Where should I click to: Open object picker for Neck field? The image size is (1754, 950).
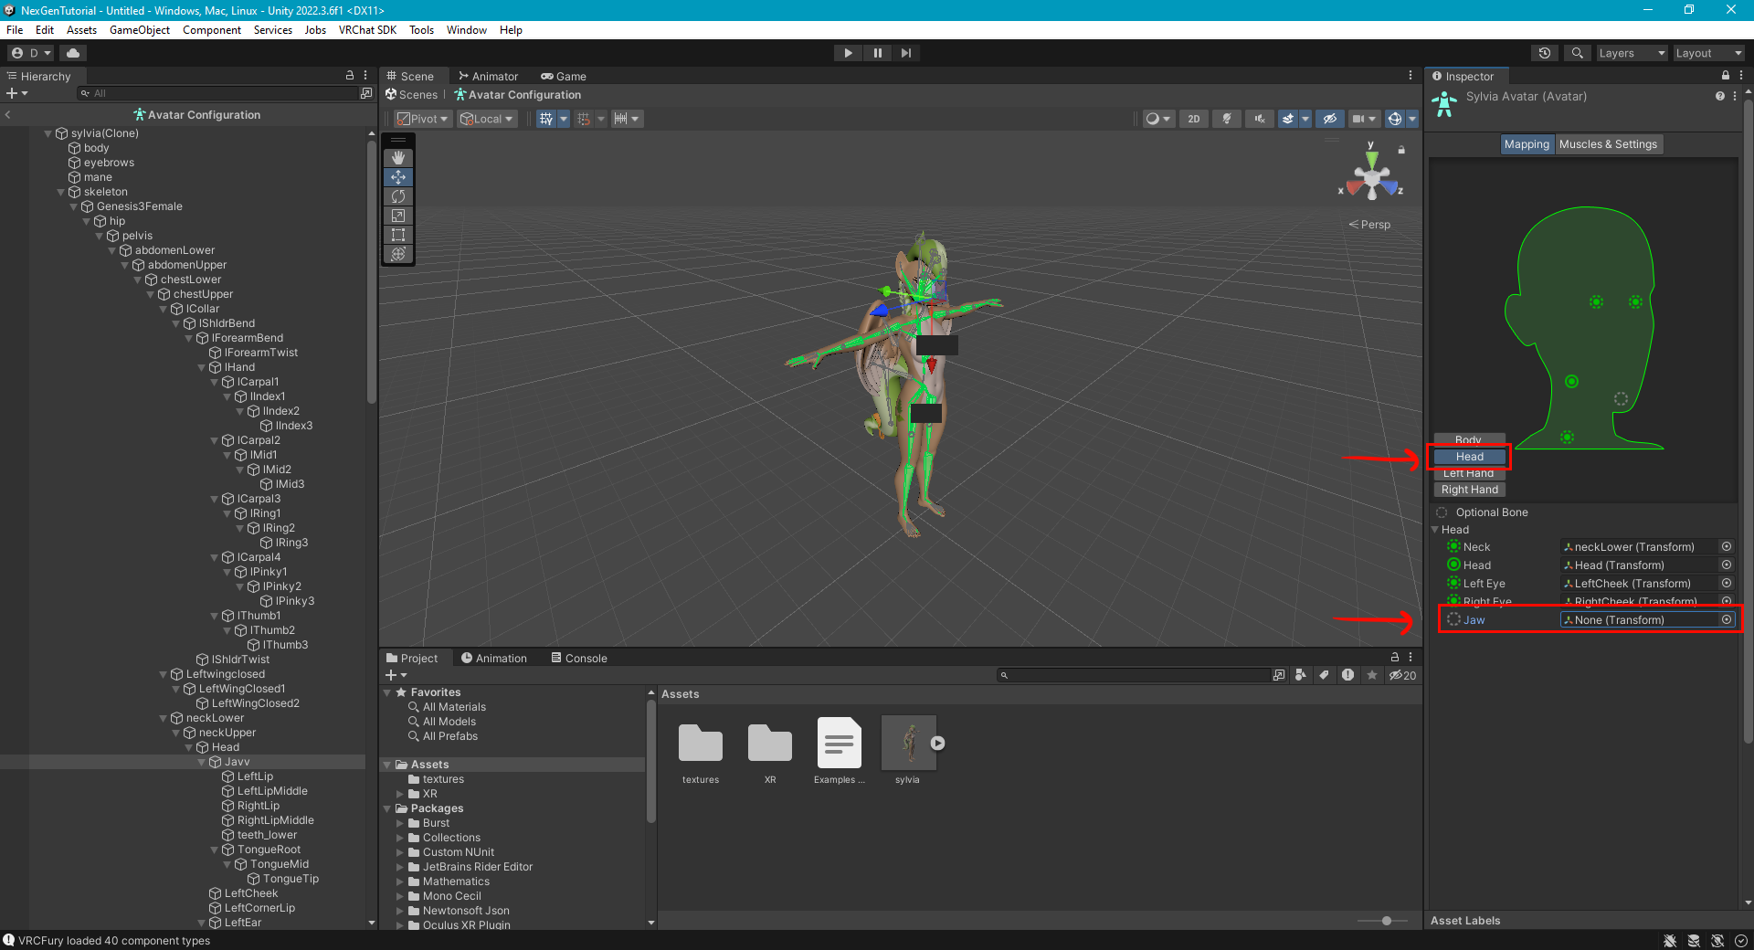click(1727, 546)
